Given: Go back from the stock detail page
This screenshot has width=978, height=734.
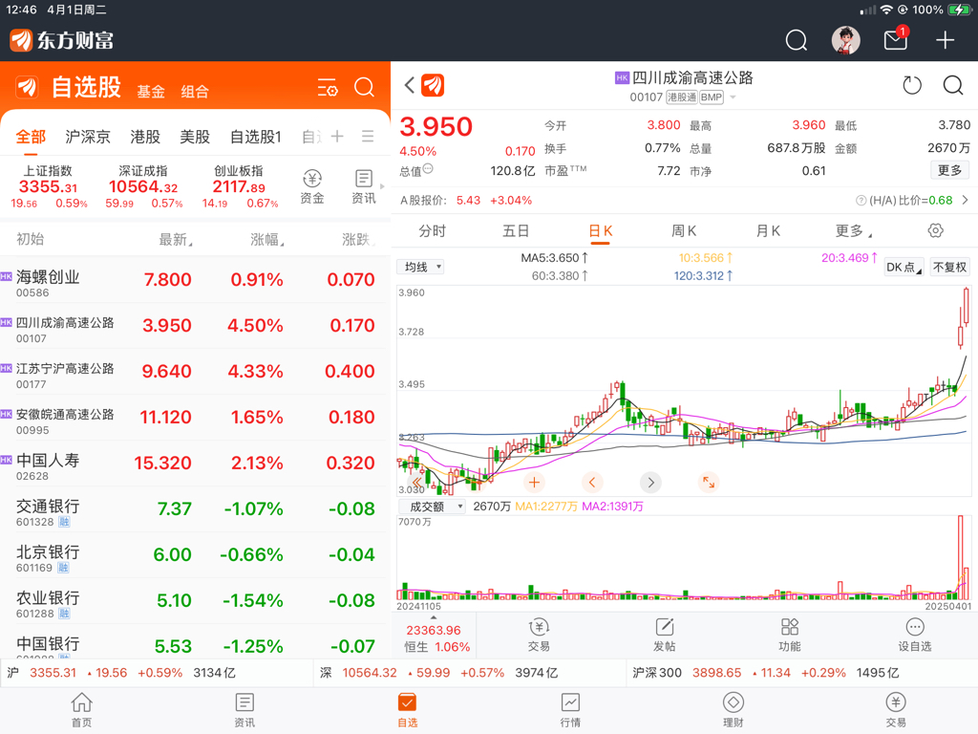Looking at the screenshot, I should pos(409,85).
